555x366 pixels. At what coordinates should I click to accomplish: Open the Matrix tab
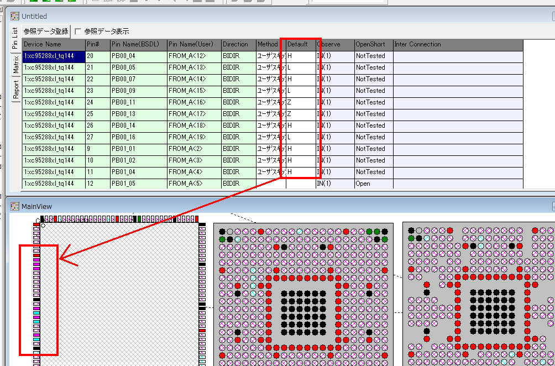(x=15, y=65)
